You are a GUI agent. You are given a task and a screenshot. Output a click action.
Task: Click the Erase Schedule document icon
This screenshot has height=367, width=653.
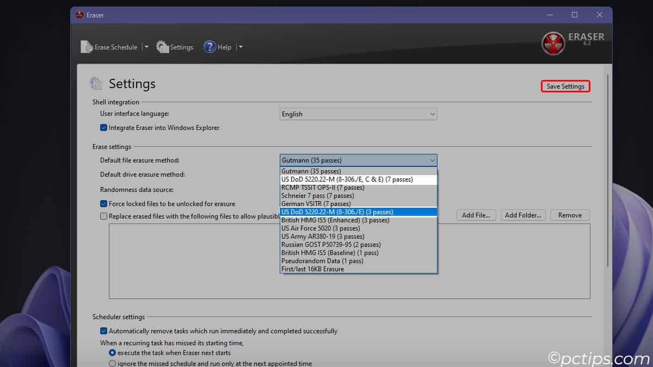(x=85, y=47)
